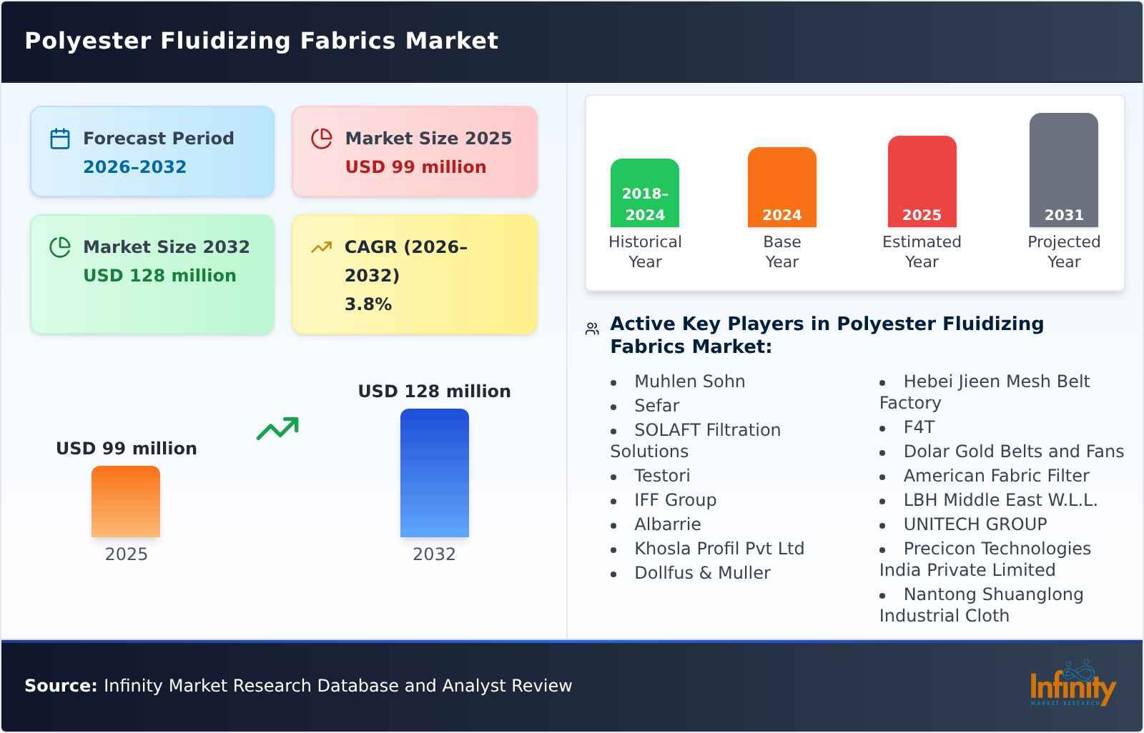The image size is (1144, 733).
Task: Click the calendar icon next to Forecast Period
Action: [60, 137]
